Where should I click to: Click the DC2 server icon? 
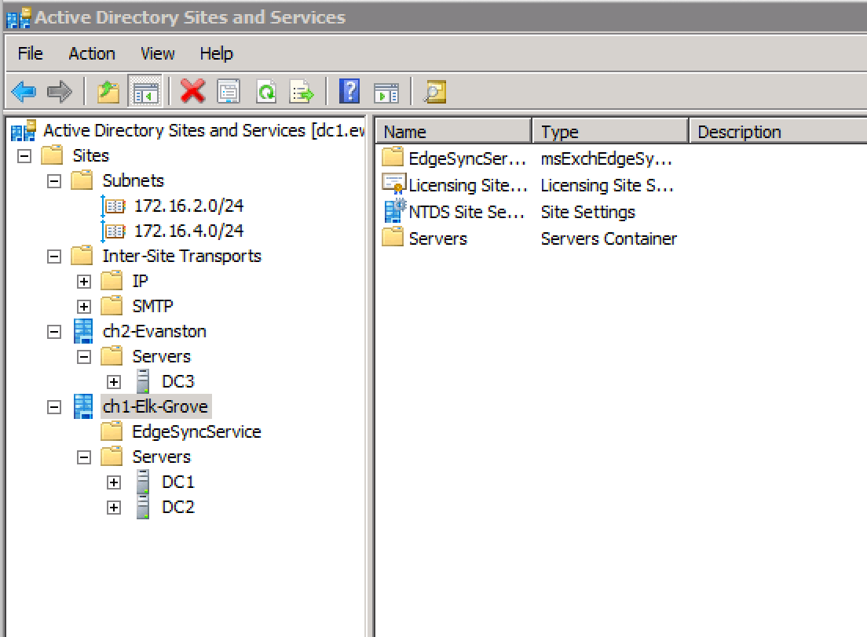143,507
